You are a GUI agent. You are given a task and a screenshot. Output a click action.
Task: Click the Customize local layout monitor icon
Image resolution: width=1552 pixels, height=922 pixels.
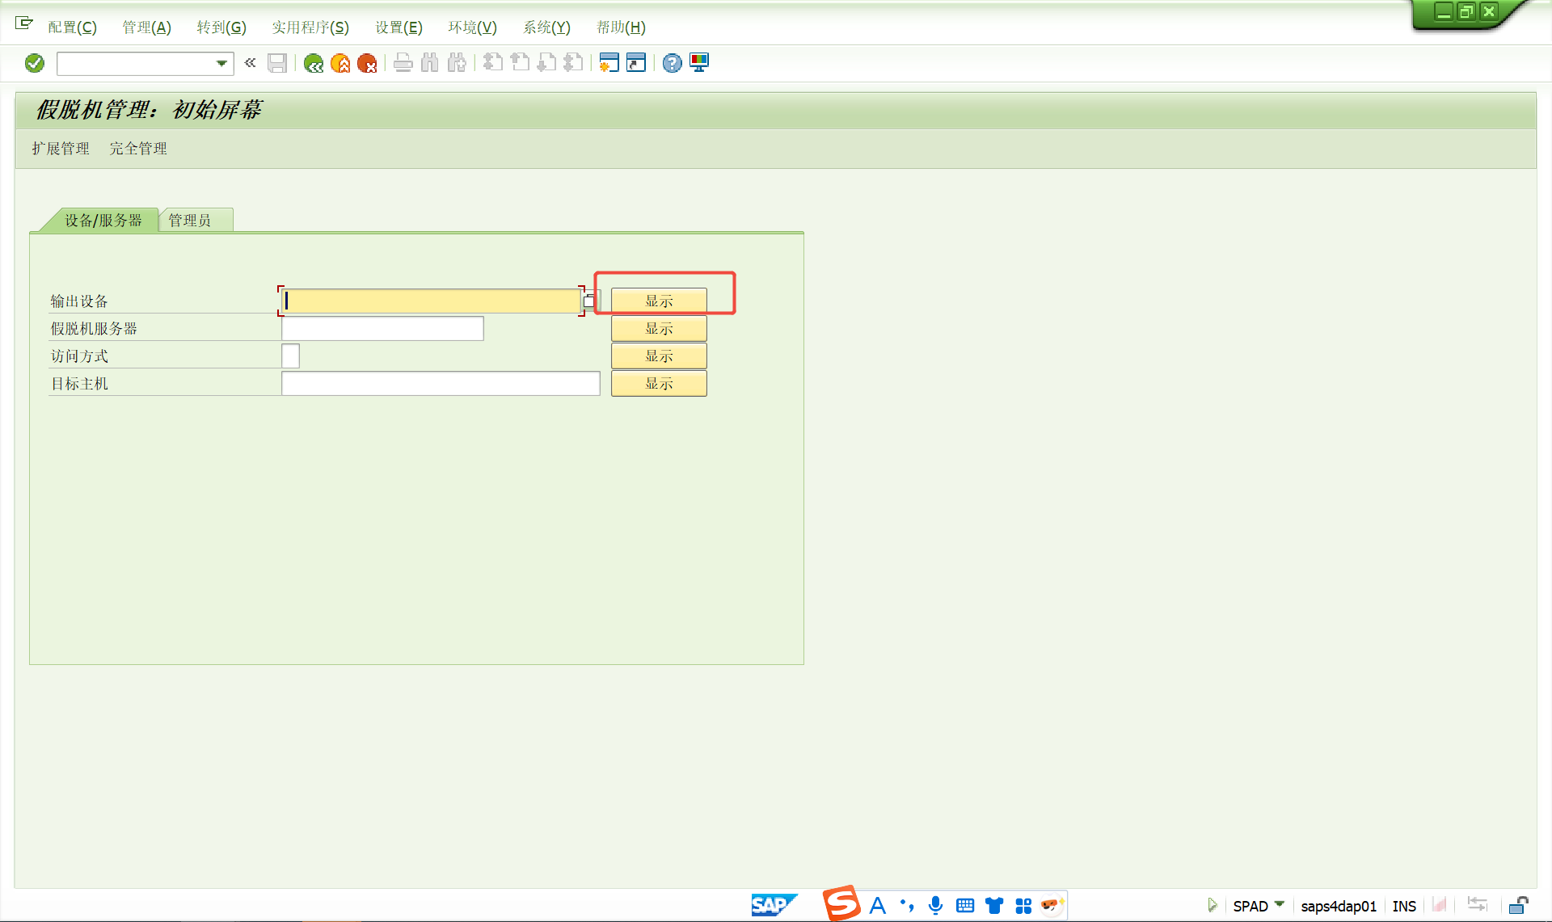[x=699, y=63]
